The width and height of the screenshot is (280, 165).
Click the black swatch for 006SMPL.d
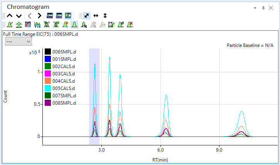tap(48, 52)
